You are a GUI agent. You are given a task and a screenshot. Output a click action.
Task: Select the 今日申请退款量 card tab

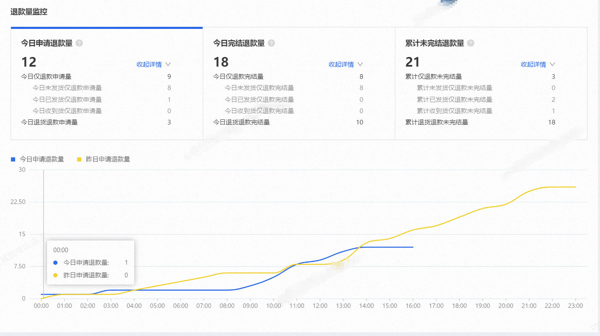click(107, 83)
